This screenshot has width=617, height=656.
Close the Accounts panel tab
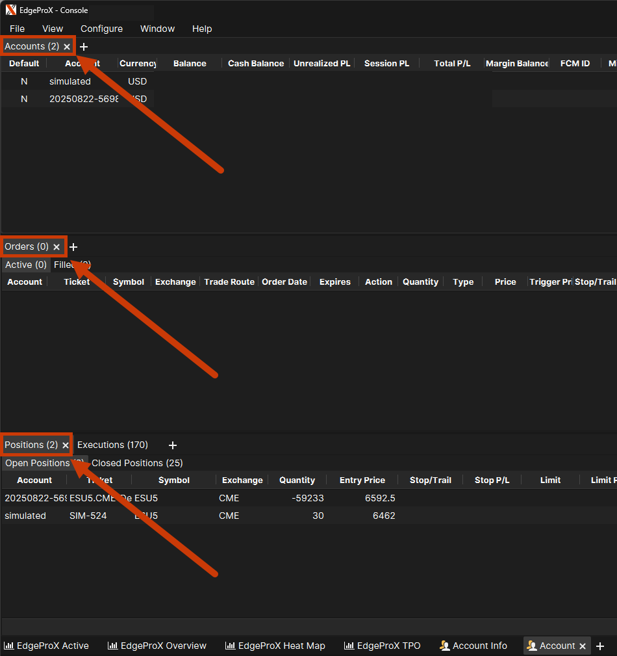pyautogui.click(x=67, y=47)
